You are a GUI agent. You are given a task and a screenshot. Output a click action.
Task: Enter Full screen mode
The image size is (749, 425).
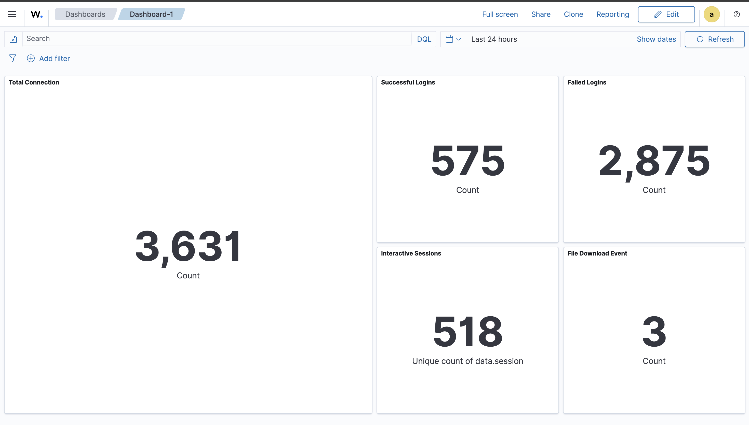500,14
